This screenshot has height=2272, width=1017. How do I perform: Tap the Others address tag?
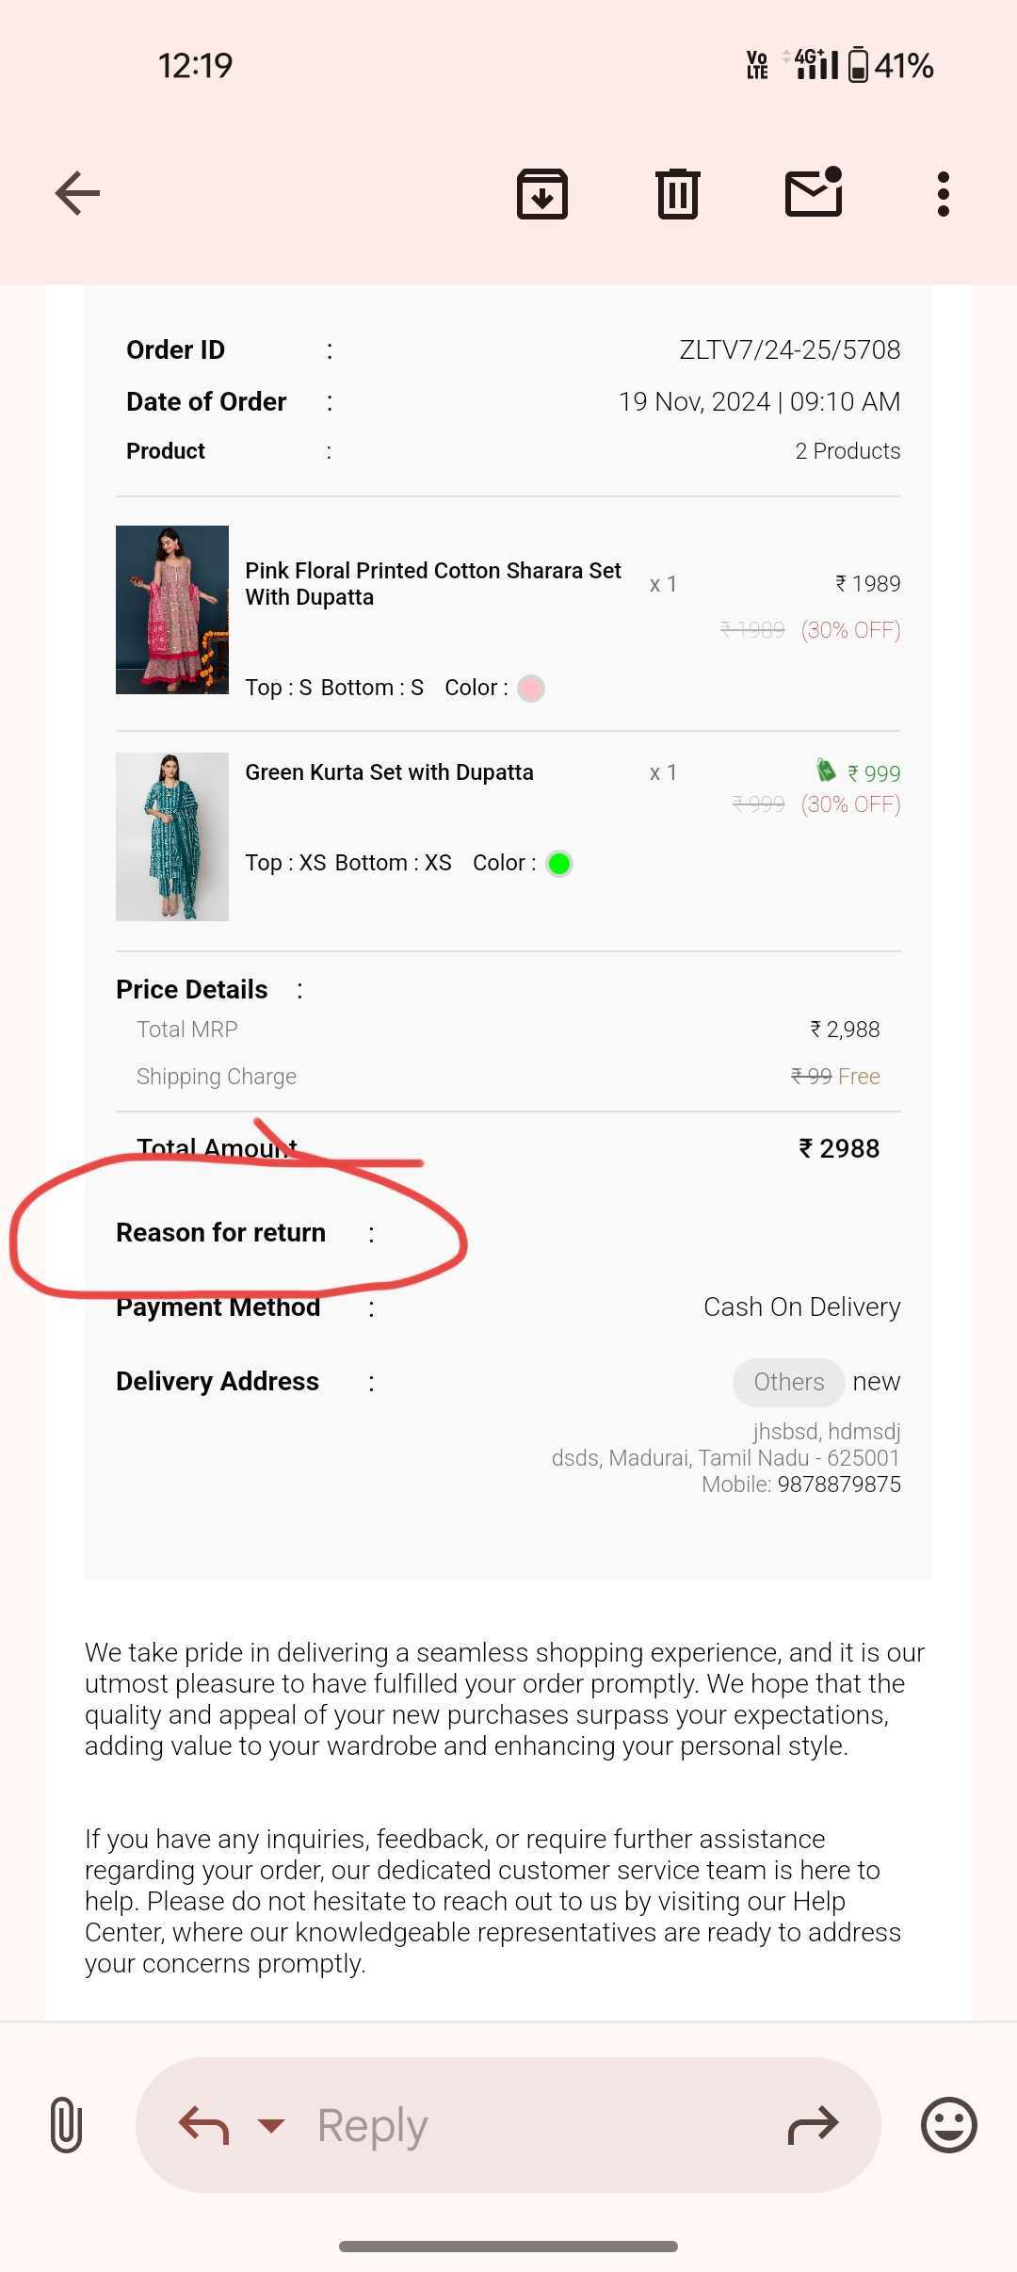pyautogui.click(x=788, y=1382)
